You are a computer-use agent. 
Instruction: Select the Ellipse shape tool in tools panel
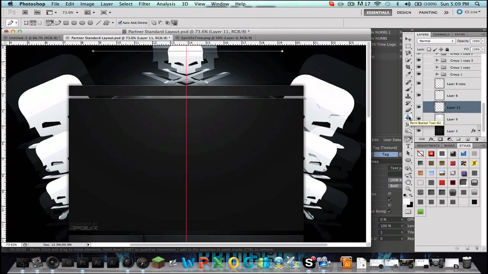408,160
